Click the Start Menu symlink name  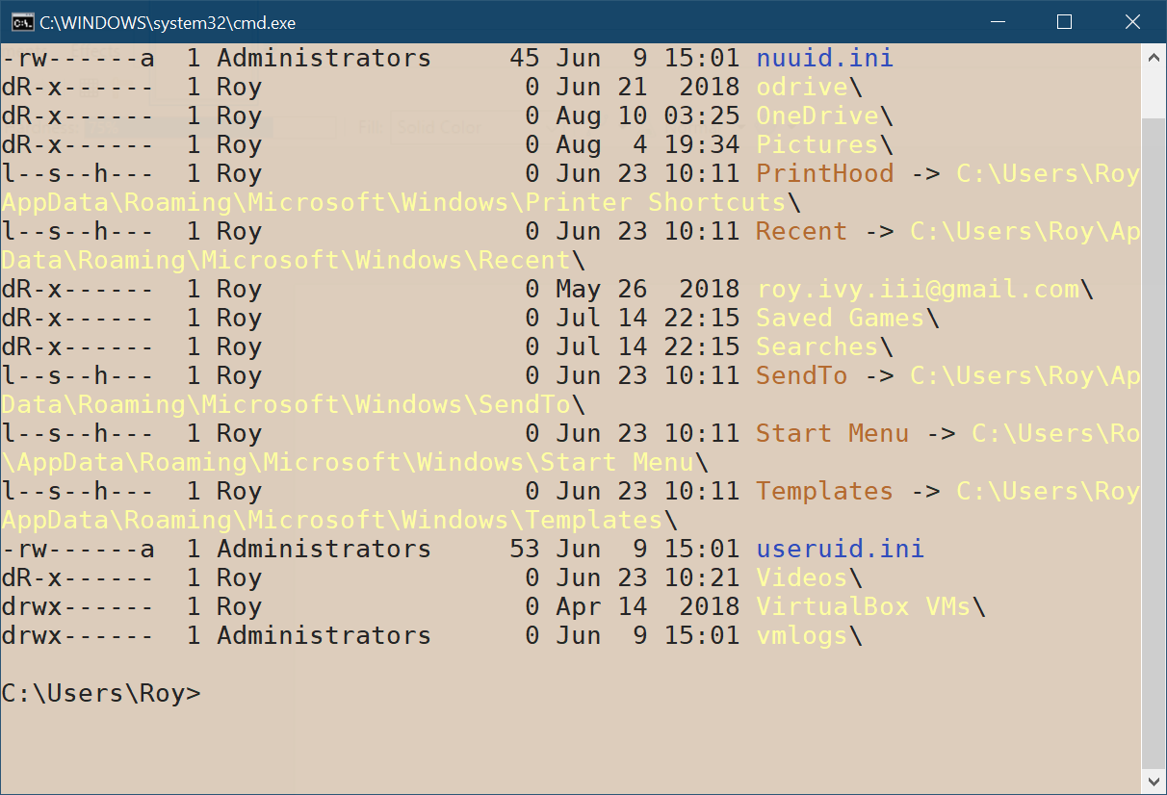coord(832,433)
